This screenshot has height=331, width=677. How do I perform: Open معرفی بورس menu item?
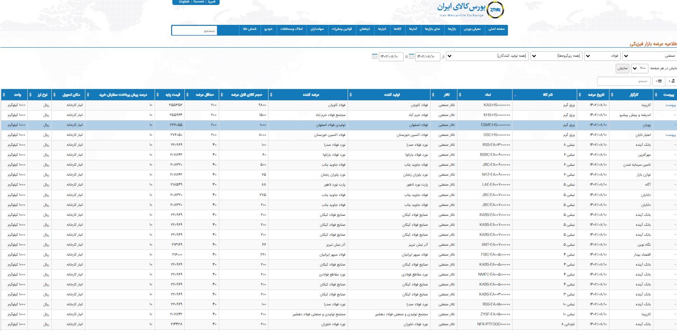click(x=472, y=29)
